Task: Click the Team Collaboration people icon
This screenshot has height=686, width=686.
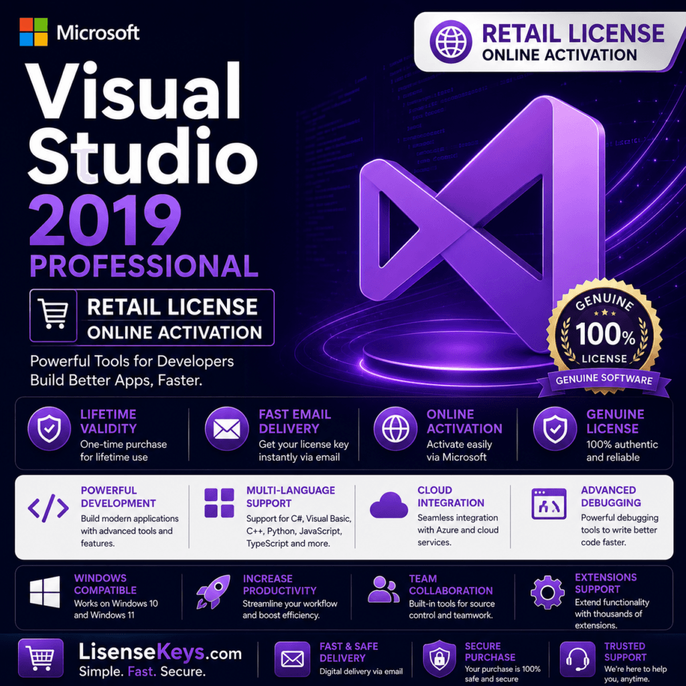Action: click(384, 590)
